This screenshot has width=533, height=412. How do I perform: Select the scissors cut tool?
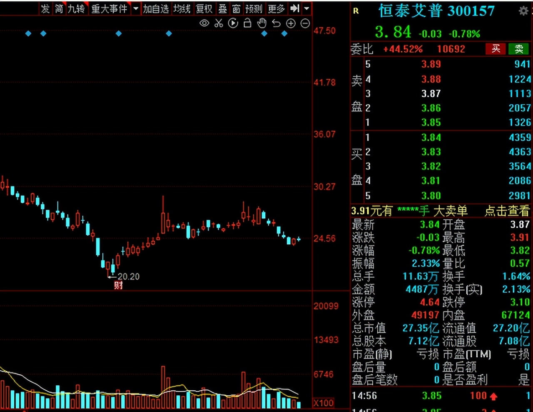pos(219,23)
